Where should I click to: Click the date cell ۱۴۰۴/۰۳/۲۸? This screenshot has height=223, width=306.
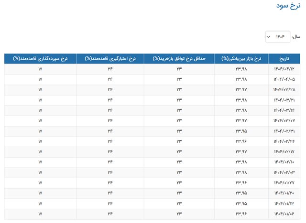[284, 90]
